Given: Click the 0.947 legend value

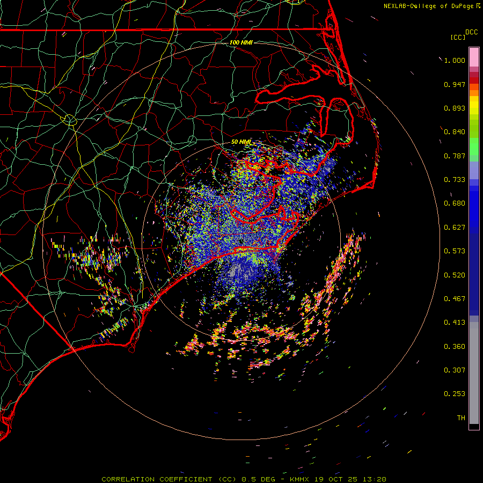Looking at the screenshot, I should (455, 84).
